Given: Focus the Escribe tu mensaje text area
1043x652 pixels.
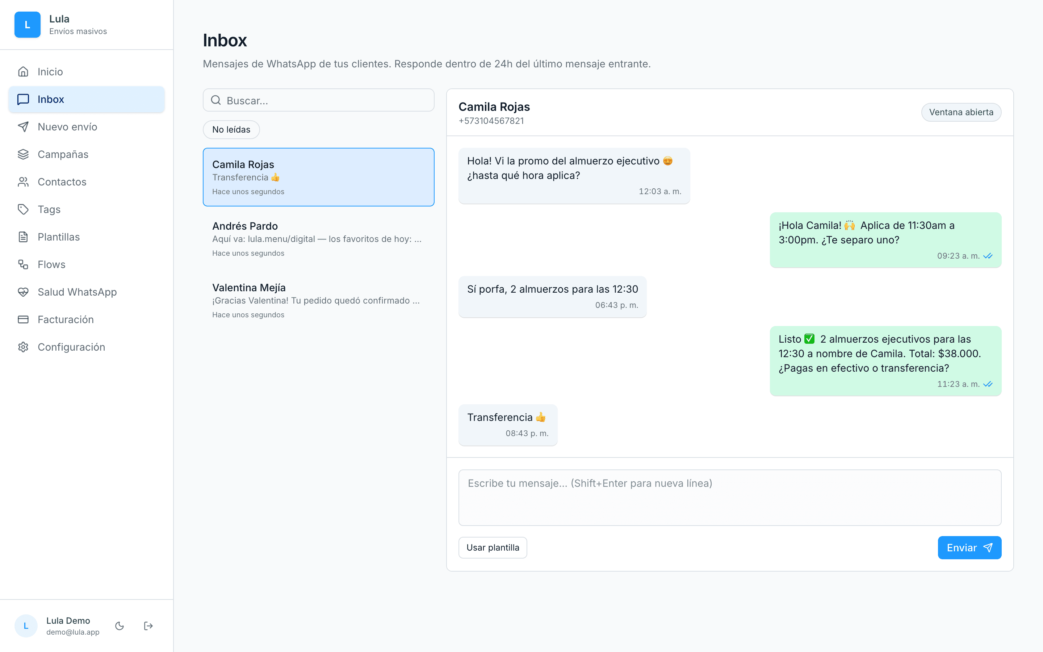Looking at the screenshot, I should click(730, 498).
